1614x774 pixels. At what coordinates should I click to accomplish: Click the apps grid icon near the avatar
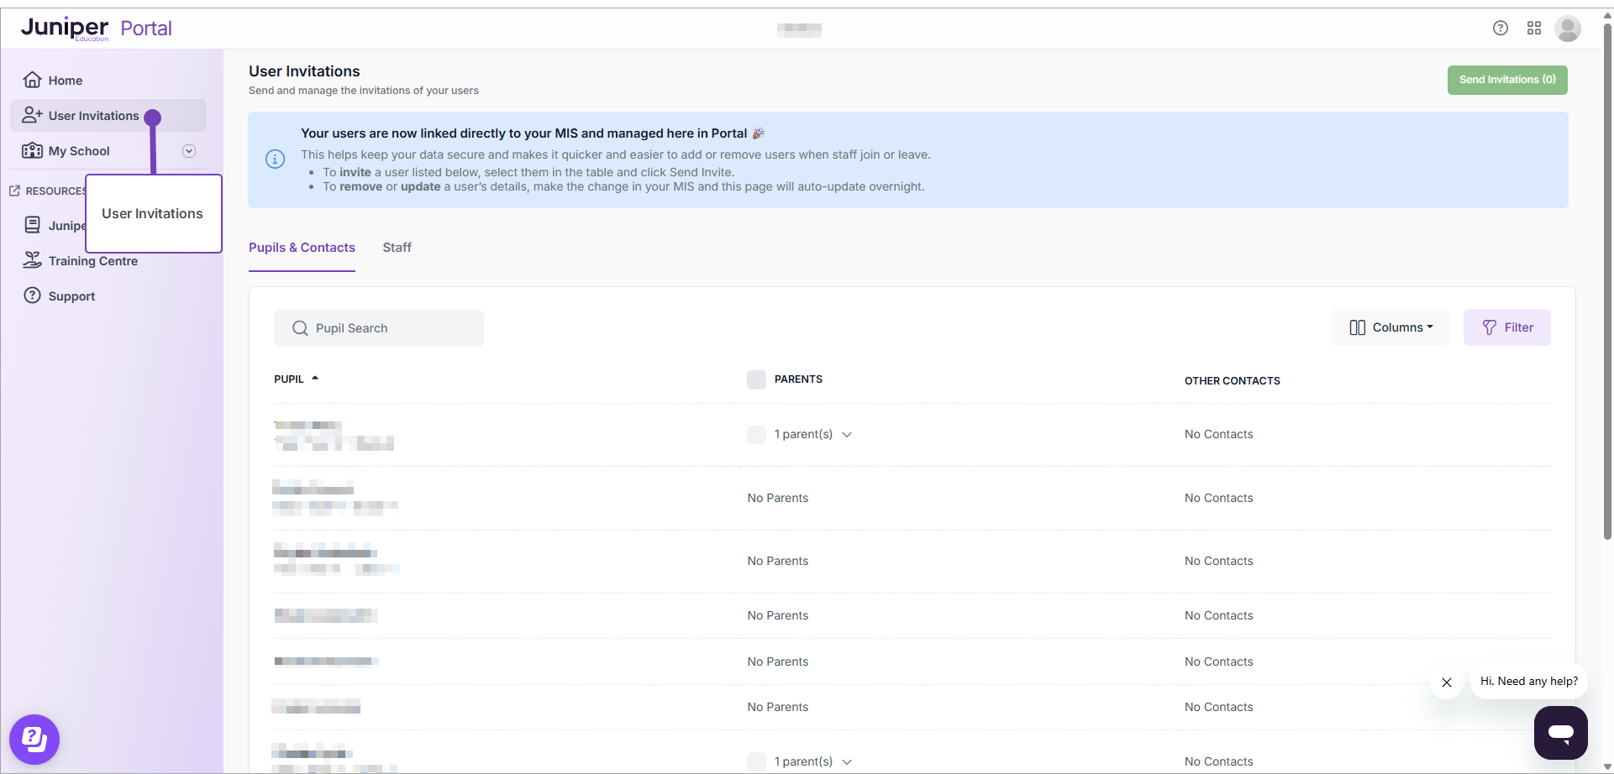(x=1535, y=28)
